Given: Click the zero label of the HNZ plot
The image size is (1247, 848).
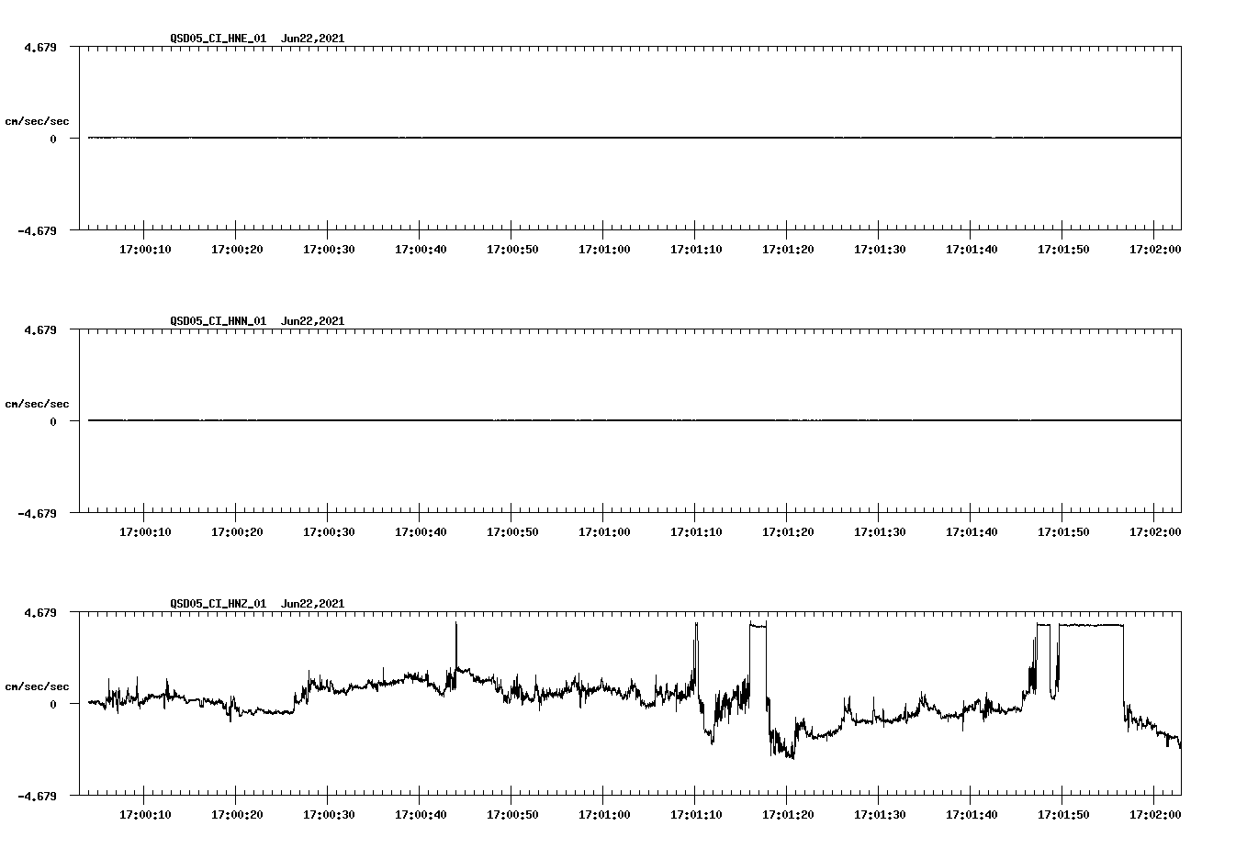Looking at the screenshot, I should pos(53,704).
